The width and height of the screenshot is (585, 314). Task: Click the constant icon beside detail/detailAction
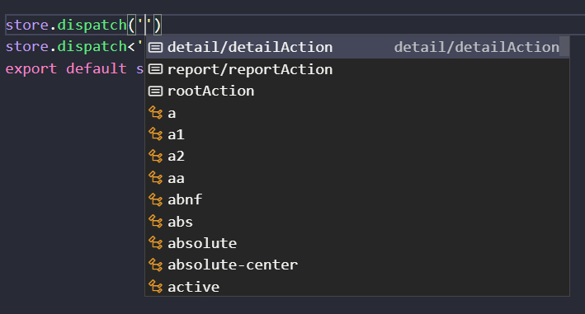click(156, 47)
